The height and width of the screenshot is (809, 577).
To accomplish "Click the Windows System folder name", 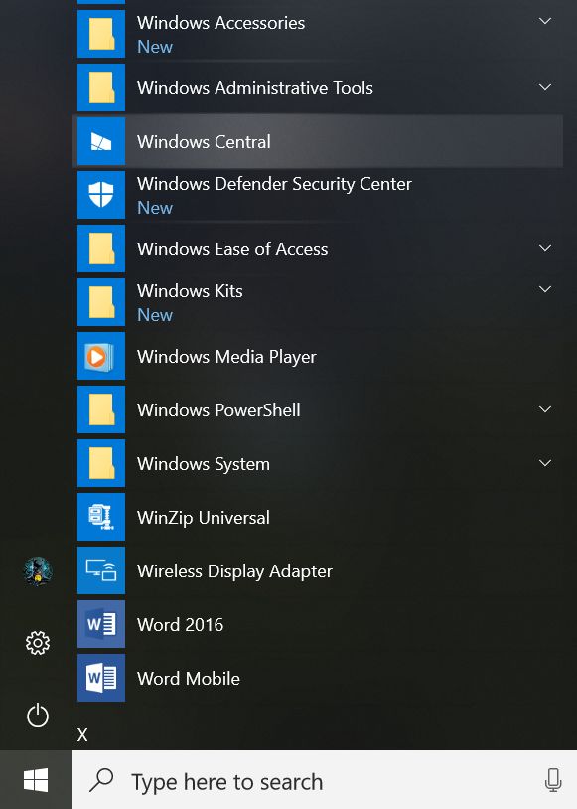I will click(204, 464).
